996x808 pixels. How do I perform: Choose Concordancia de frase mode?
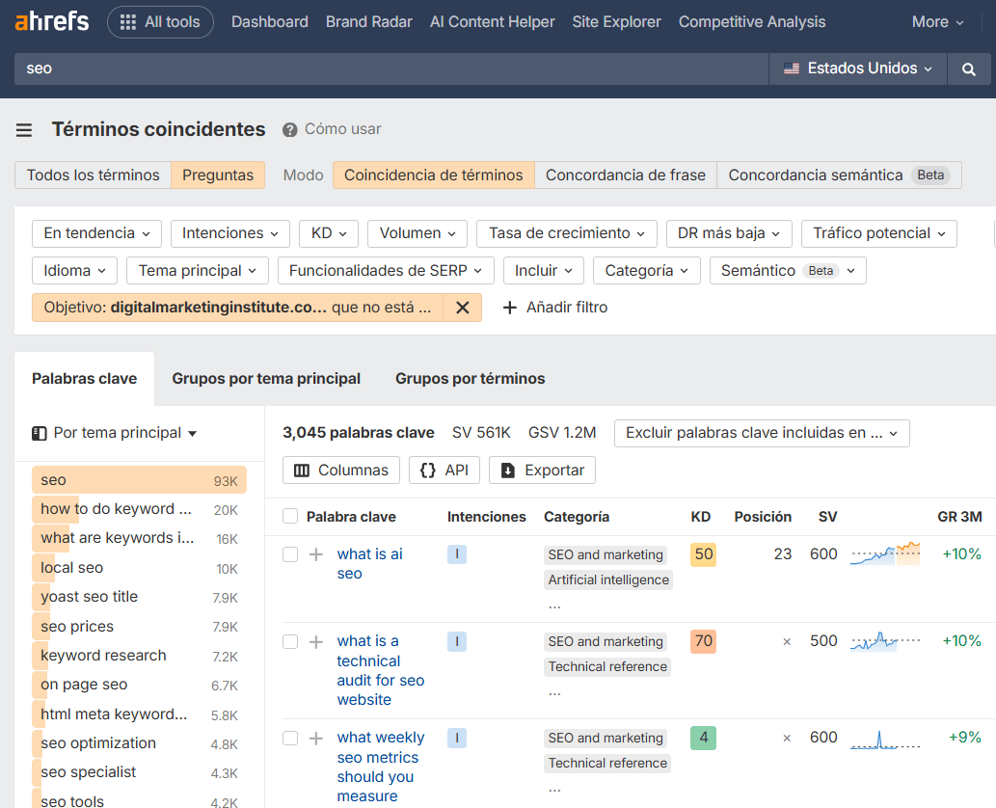(x=626, y=175)
